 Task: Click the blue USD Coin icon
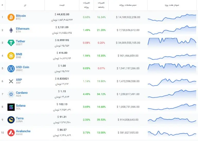click(x=11, y=68)
